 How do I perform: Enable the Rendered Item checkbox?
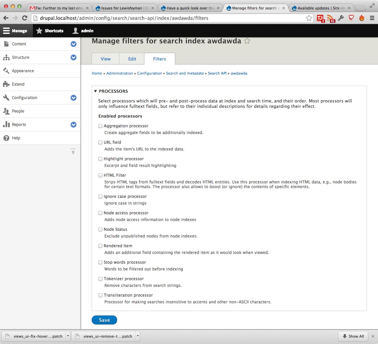coord(100,246)
